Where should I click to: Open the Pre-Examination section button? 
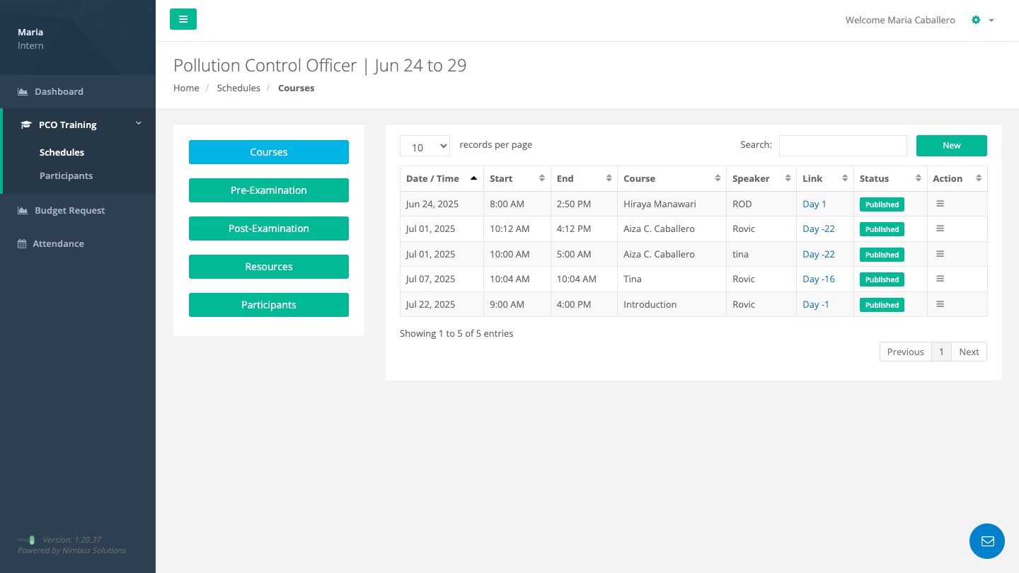[268, 190]
